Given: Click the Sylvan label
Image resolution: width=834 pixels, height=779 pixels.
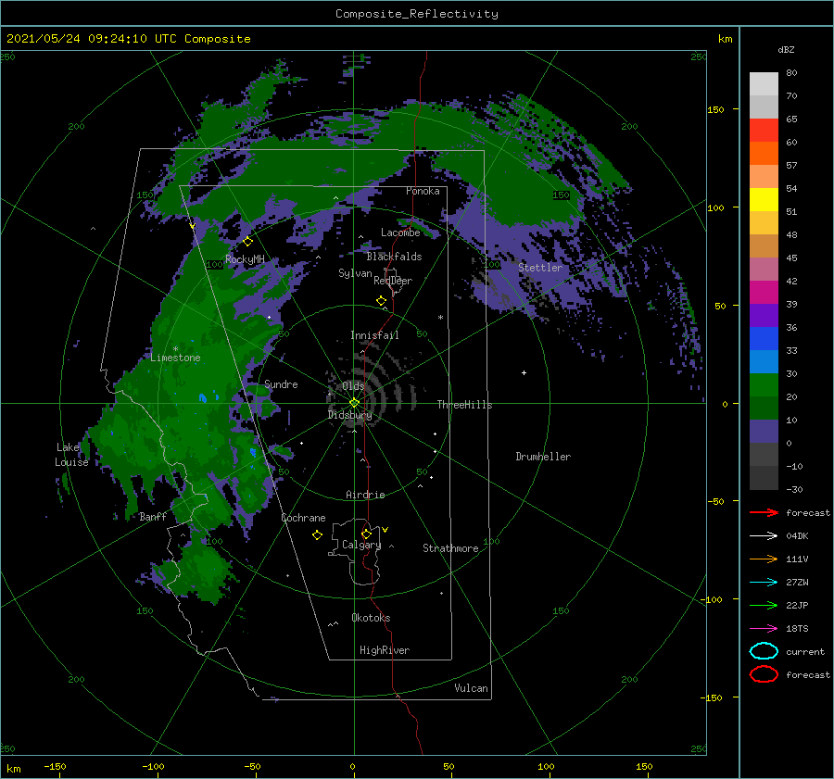Looking at the screenshot, I should point(355,273).
